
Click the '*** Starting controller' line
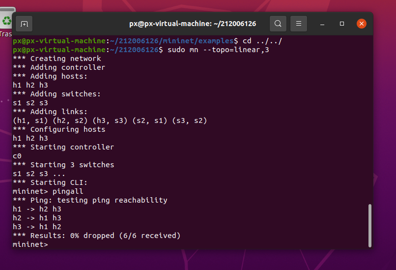click(63, 147)
